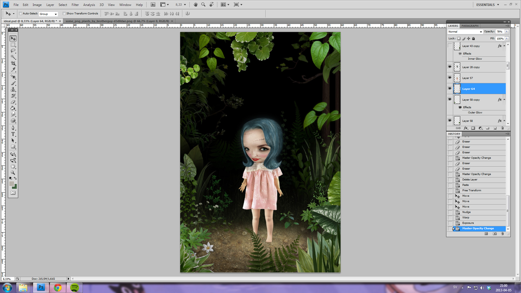Select the Eyedropper tool

tap(13, 70)
